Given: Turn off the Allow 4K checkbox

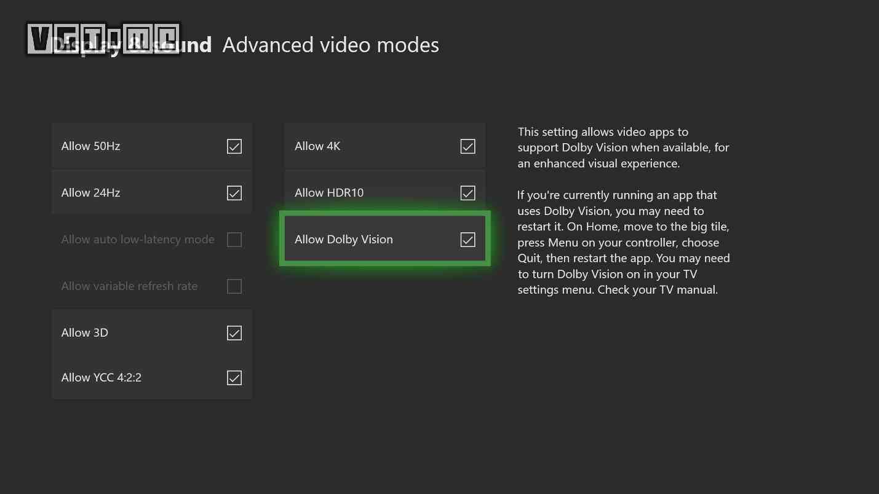Looking at the screenshot, I should point(467,146).
